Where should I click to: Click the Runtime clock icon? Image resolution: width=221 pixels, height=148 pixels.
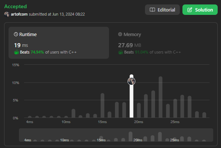click(16, 34)
